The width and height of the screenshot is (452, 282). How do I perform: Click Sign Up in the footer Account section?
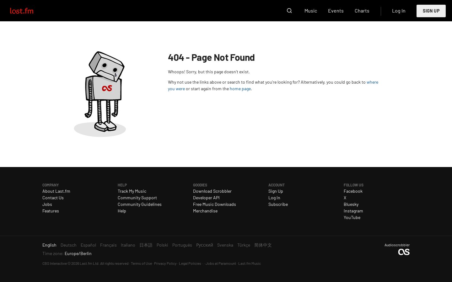[276, 191]
